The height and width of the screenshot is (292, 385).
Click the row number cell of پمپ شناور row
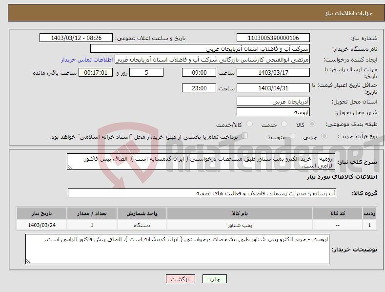coord(369,225)
